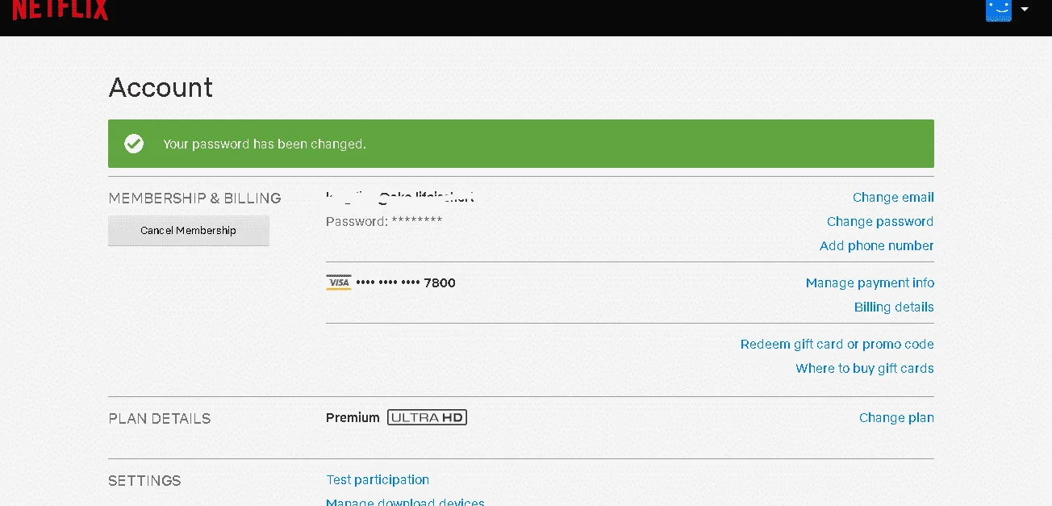Click the Password: ******** text
This screenshot has height=506, width=1052.
coord(384,221)
